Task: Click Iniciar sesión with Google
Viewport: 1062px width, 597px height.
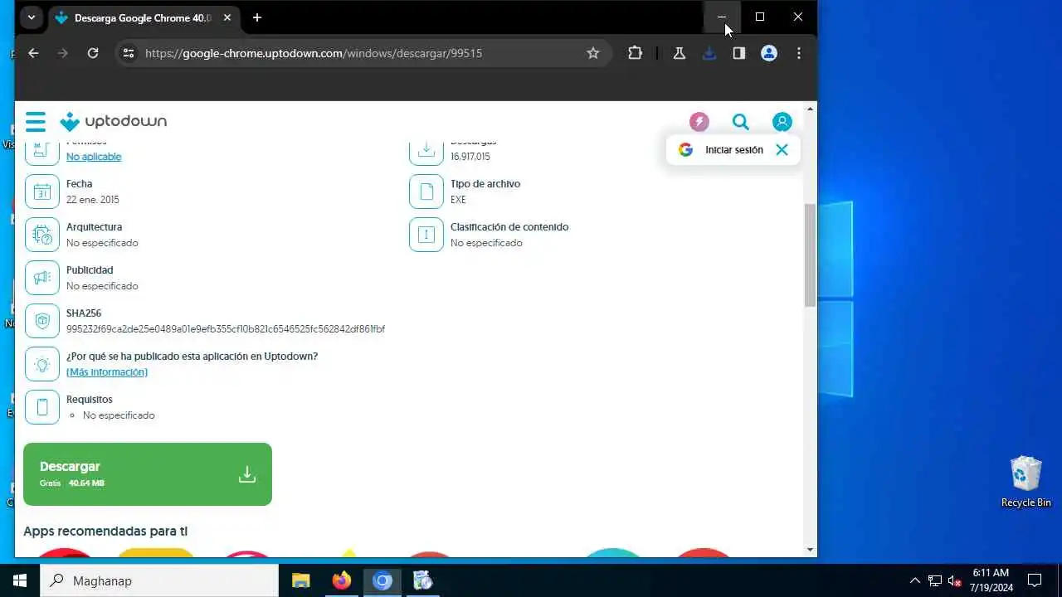Action: [734, 150]
